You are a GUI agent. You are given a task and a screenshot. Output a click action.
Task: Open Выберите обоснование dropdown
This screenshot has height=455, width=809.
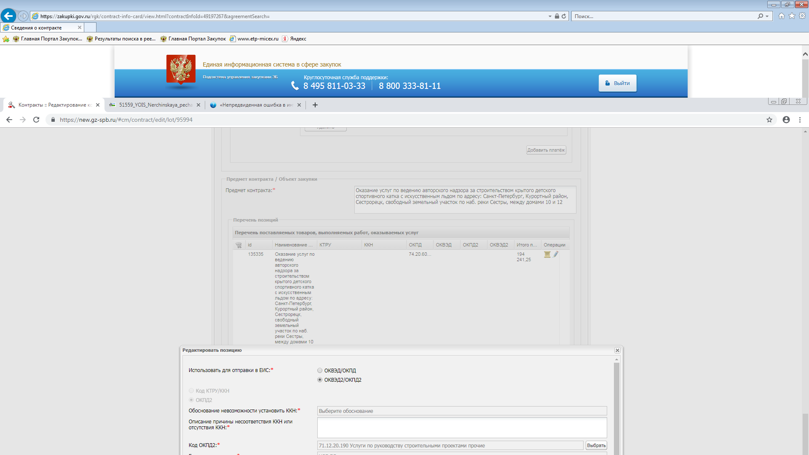[x=462, y=411]
